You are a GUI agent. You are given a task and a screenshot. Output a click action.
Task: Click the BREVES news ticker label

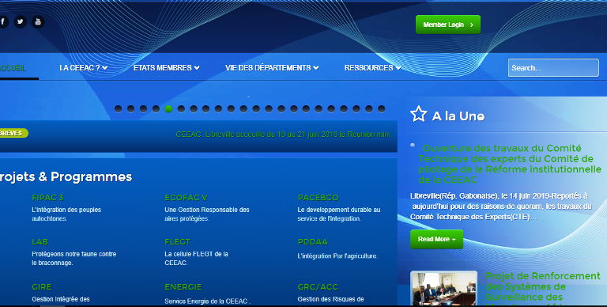click(x=13, y=133)
